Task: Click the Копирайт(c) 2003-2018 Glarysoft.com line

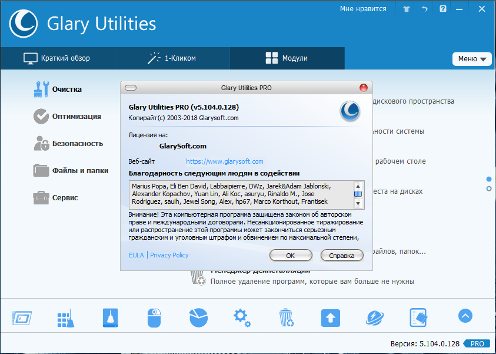Action: [184, 118]
